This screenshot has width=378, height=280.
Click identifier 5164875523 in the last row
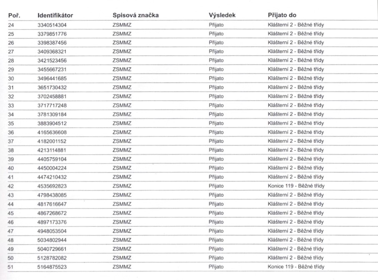[x=52, y=266]
